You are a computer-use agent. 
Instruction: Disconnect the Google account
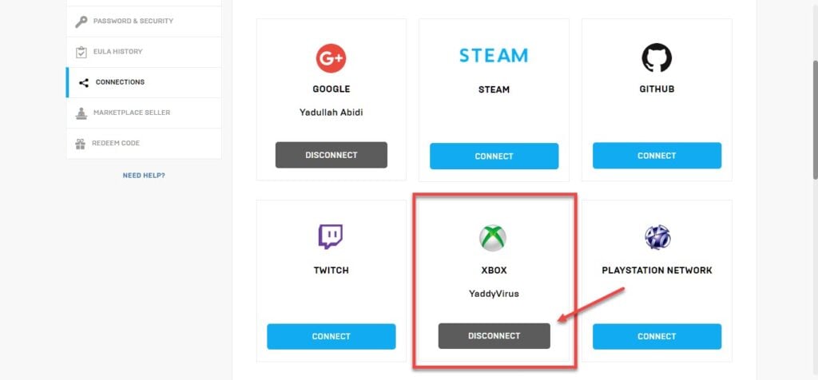[x=332, y=155]
